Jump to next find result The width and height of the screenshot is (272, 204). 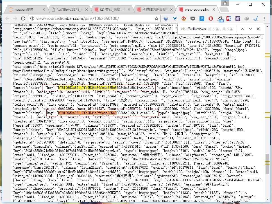click(x=250, y=29)
